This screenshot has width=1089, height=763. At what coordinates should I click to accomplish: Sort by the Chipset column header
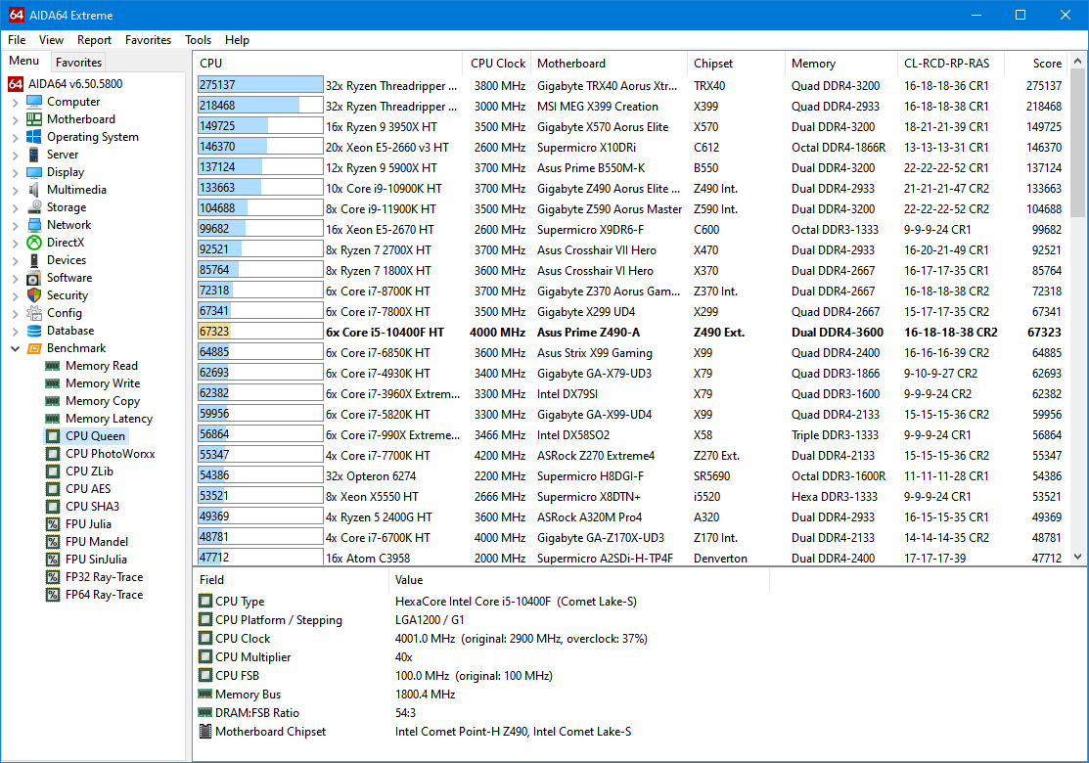point(736,64)
